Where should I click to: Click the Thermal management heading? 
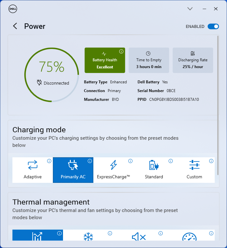click(x=51, y=202)
